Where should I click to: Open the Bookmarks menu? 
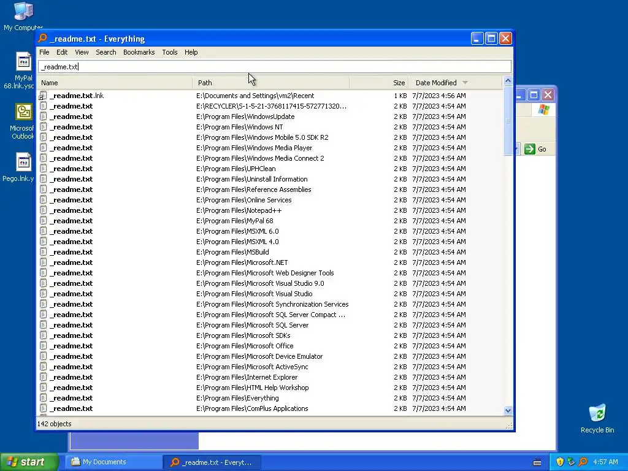click(x=139, y=52)
